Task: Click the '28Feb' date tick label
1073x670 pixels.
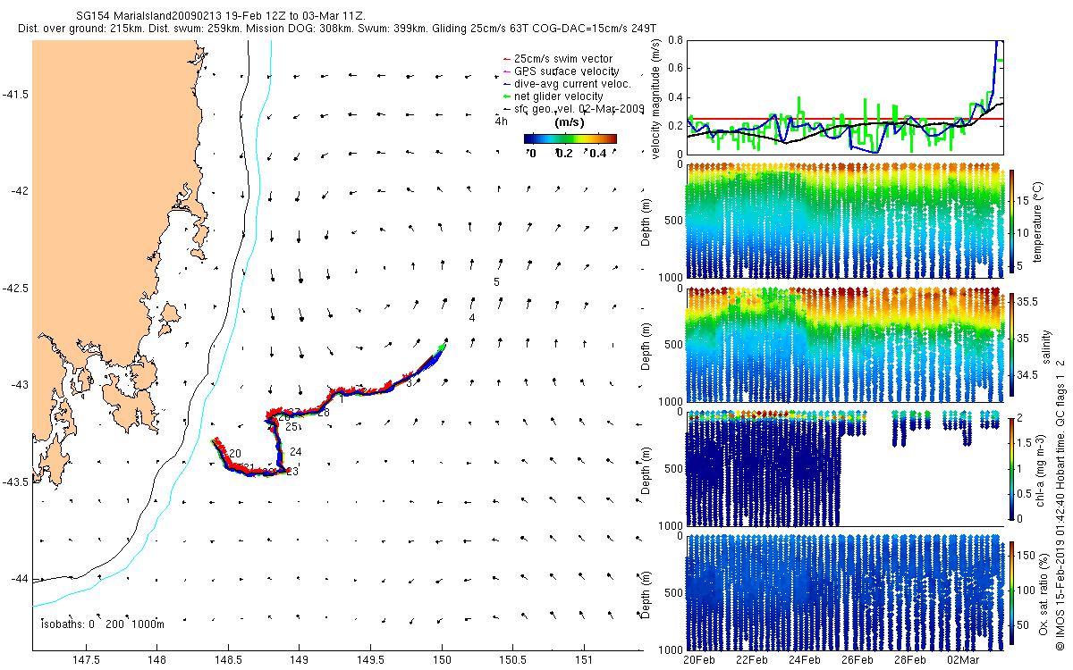Action: point(910,659)
